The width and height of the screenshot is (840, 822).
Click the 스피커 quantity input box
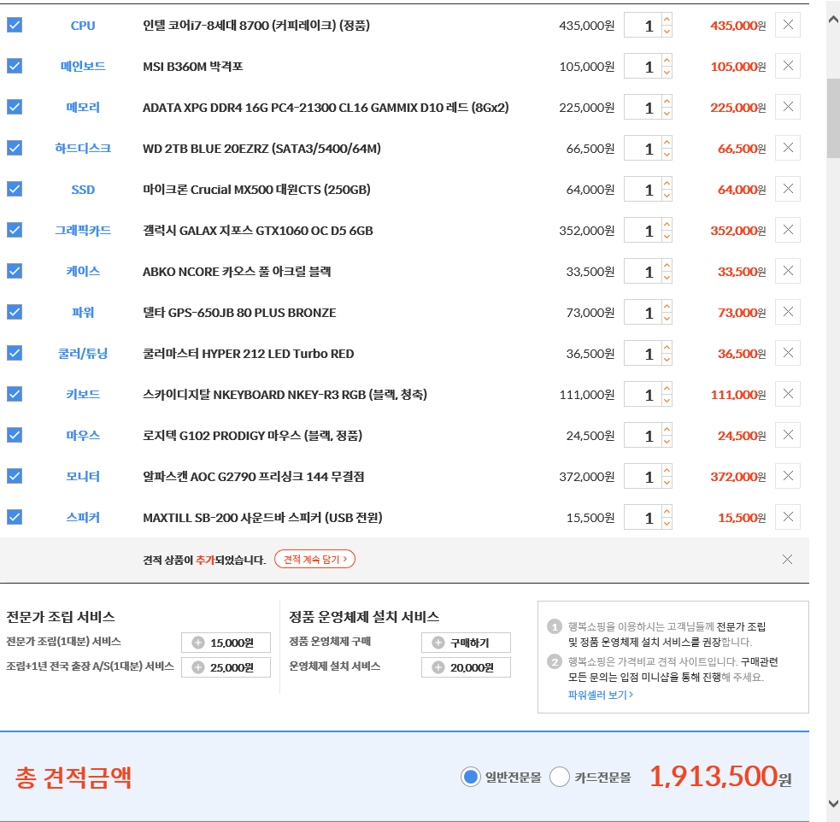coord(643,517)
